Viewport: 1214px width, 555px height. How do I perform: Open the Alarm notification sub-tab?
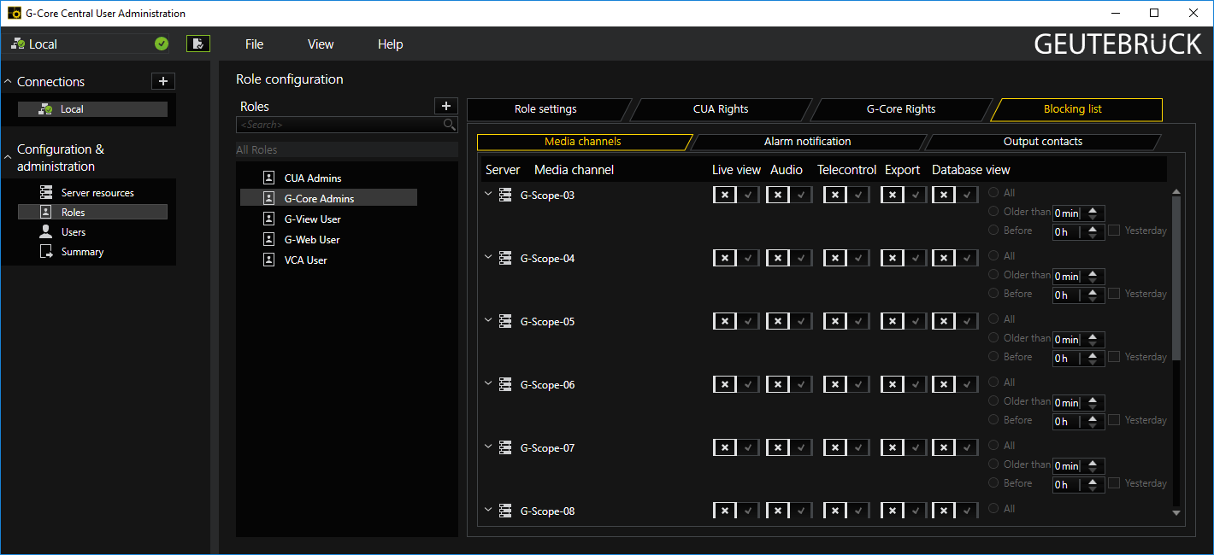click(807, 142)
